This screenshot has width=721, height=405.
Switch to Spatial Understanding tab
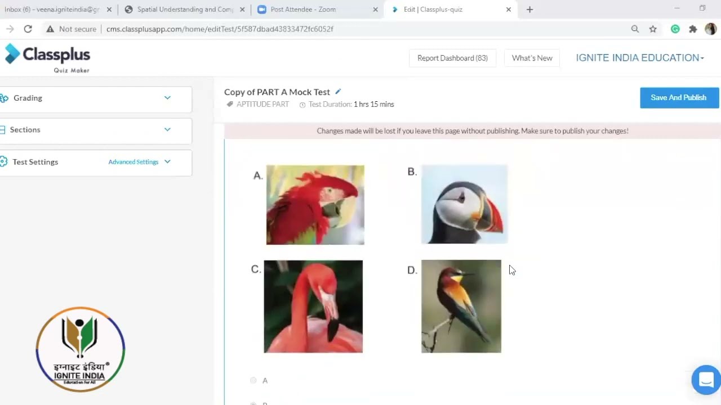point(185,10)
